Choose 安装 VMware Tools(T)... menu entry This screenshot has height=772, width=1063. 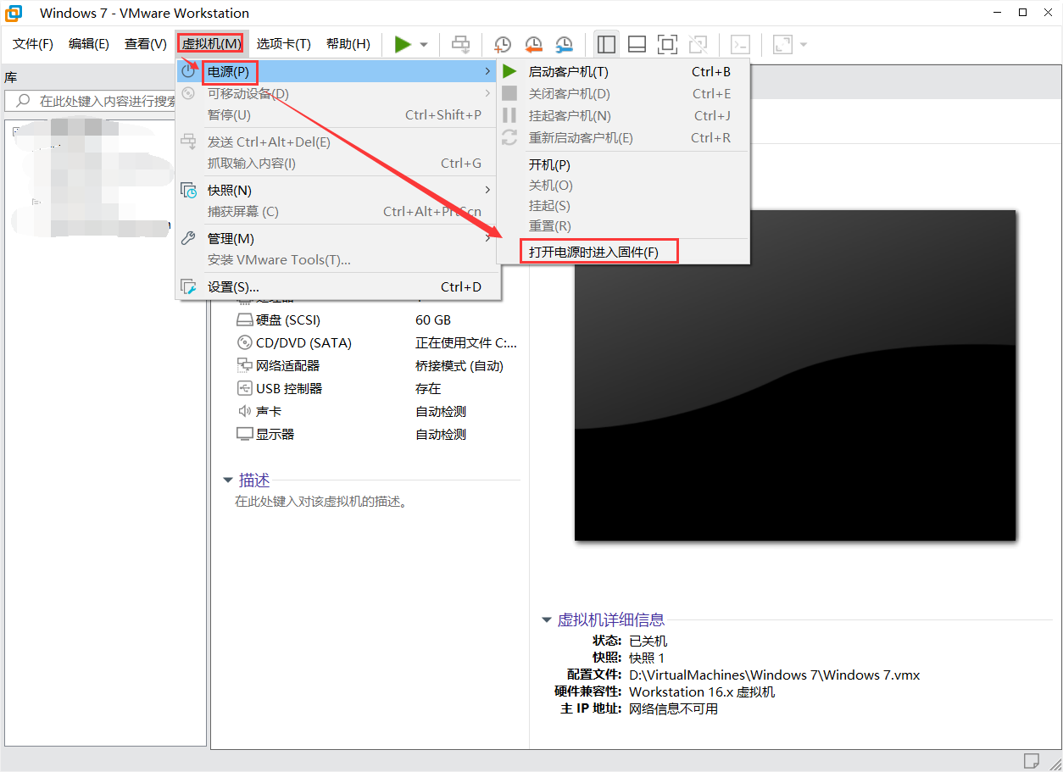[337, 260]
